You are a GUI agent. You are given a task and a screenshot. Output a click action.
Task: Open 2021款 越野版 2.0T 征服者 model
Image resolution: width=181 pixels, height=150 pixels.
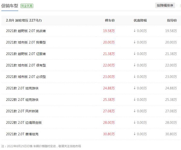[26, 54]
